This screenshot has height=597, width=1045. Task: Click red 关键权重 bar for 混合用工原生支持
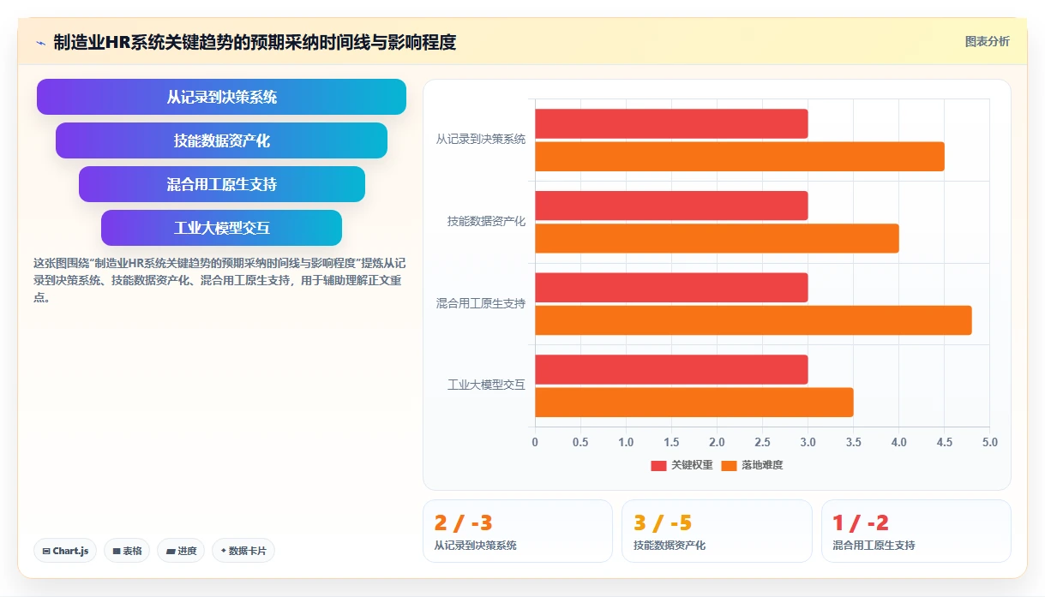point(671,287)
